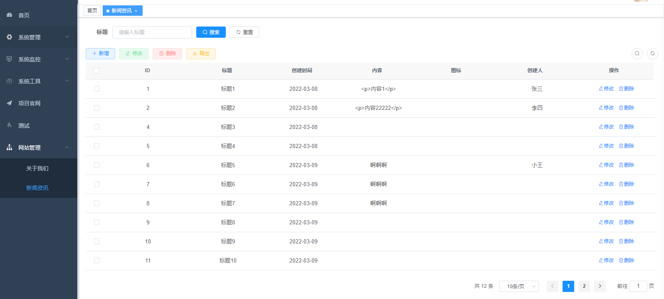Click creator cell 李四

[x=537, y=108]
